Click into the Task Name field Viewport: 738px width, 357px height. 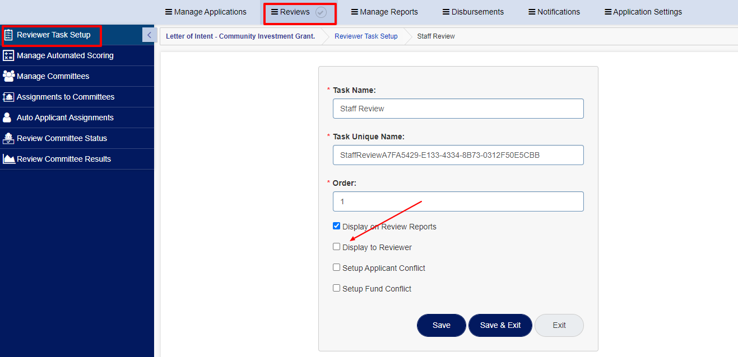(x=458, y=109)
